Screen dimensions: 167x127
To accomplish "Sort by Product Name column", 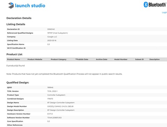I will (x=14, y=59).
